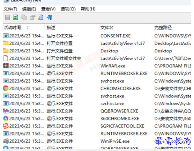This screenshot has width=194, height=151.
Task: Open the 选项(O) menu
Action: coord(68,9)
